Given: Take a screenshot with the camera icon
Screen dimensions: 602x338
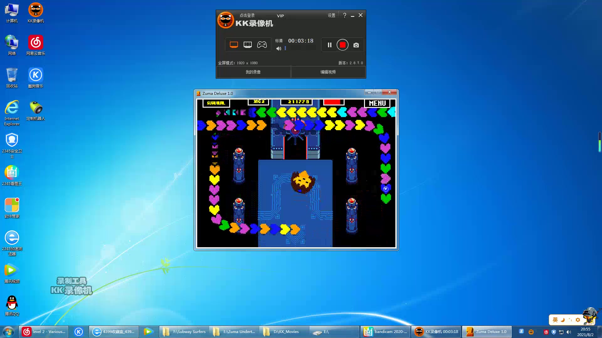Looking at the screenshot, I should (x=356, y=45).
